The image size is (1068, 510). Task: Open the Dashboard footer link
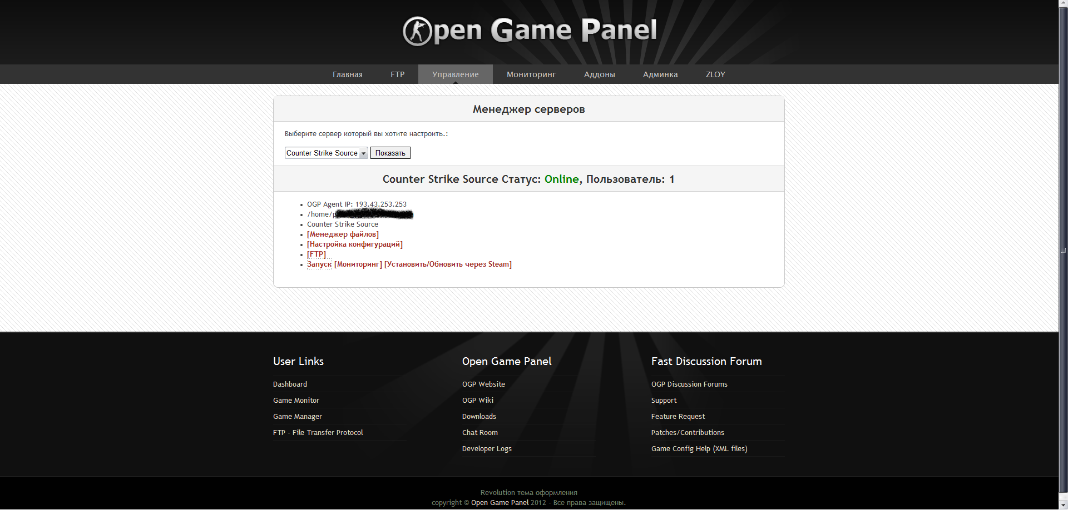[290, 384]
